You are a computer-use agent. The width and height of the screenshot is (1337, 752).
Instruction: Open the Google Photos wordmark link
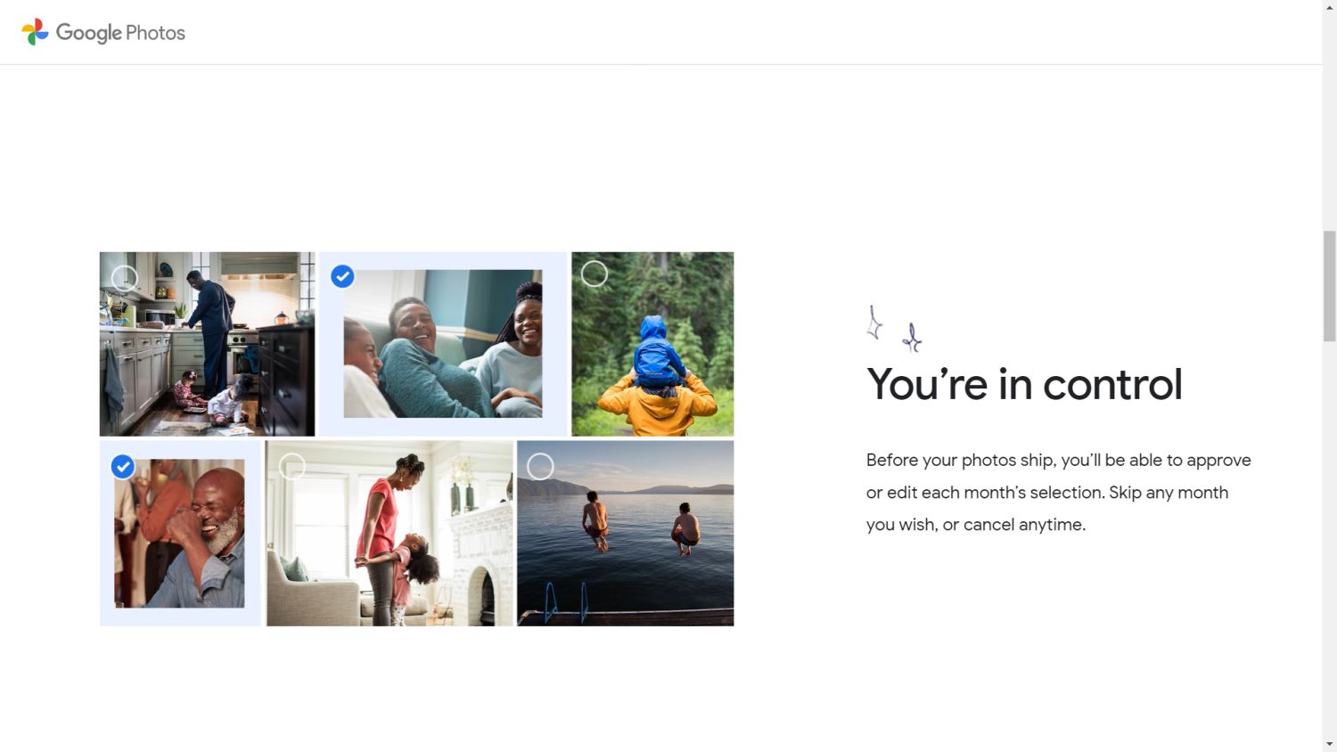(x=120, y=33)
